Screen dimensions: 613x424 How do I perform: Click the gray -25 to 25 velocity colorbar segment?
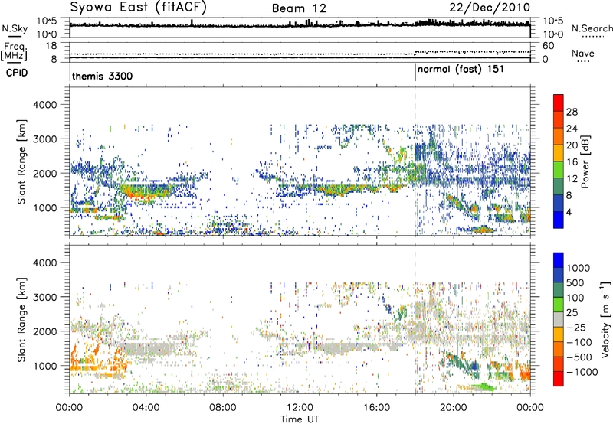click(x=559, y=320)
